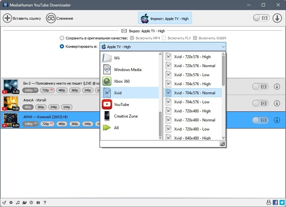Viewport: 286px width, 207px height.
Task: Select 360p quality for Би-2 video
Action: point(75,90)
